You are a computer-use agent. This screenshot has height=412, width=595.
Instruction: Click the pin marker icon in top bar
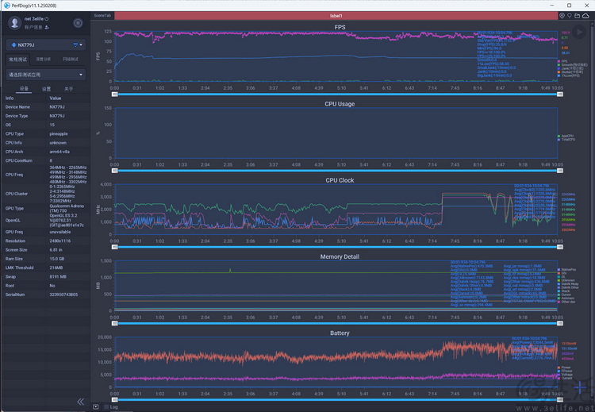[x=569, y=16]
